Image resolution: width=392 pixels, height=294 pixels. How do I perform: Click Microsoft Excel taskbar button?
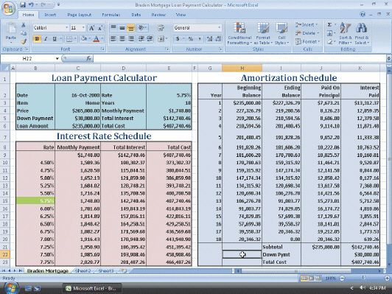click(92, 288)
